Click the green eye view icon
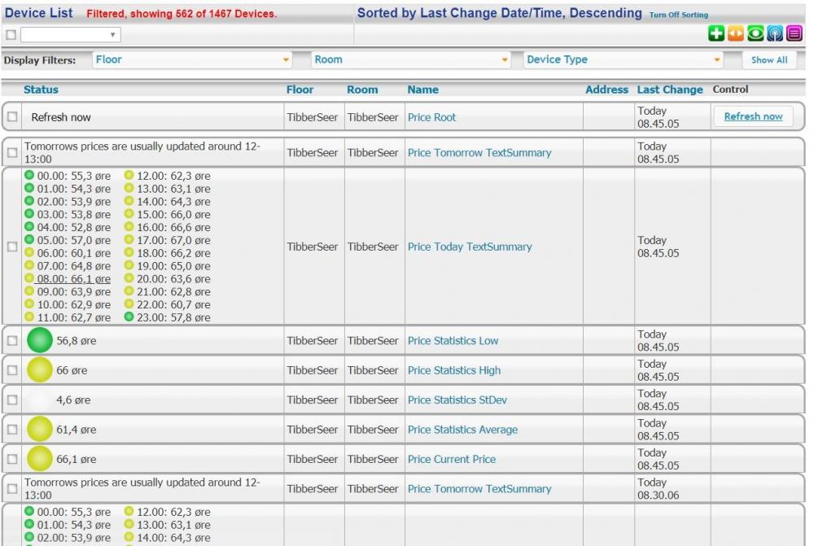The image size is (814, 546). point(755,34)
